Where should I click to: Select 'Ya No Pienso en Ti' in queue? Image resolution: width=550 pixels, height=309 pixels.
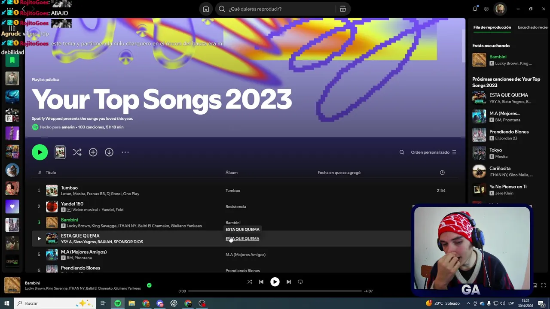coord(508,187)
